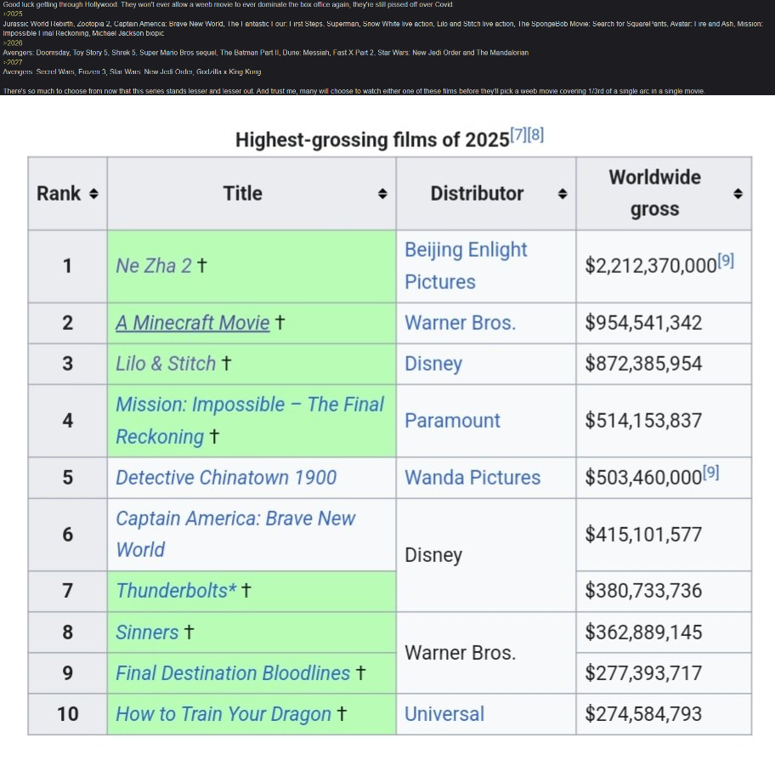The width and height of the screenshot is (775, 766).
Task: Open Thunderbolts* film link
Action: [x=176, y=591]
